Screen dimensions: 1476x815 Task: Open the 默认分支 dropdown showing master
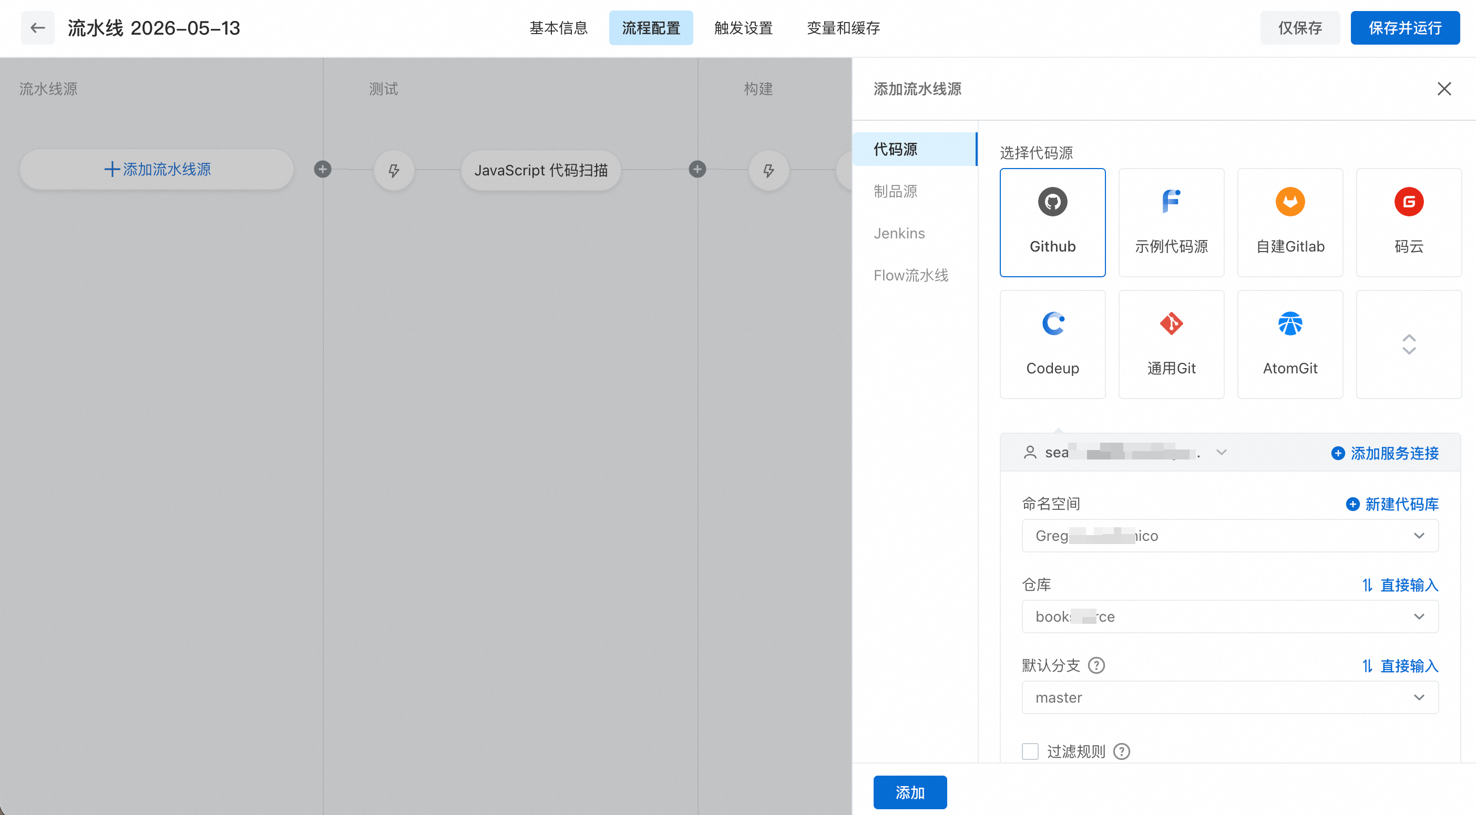1230,697
